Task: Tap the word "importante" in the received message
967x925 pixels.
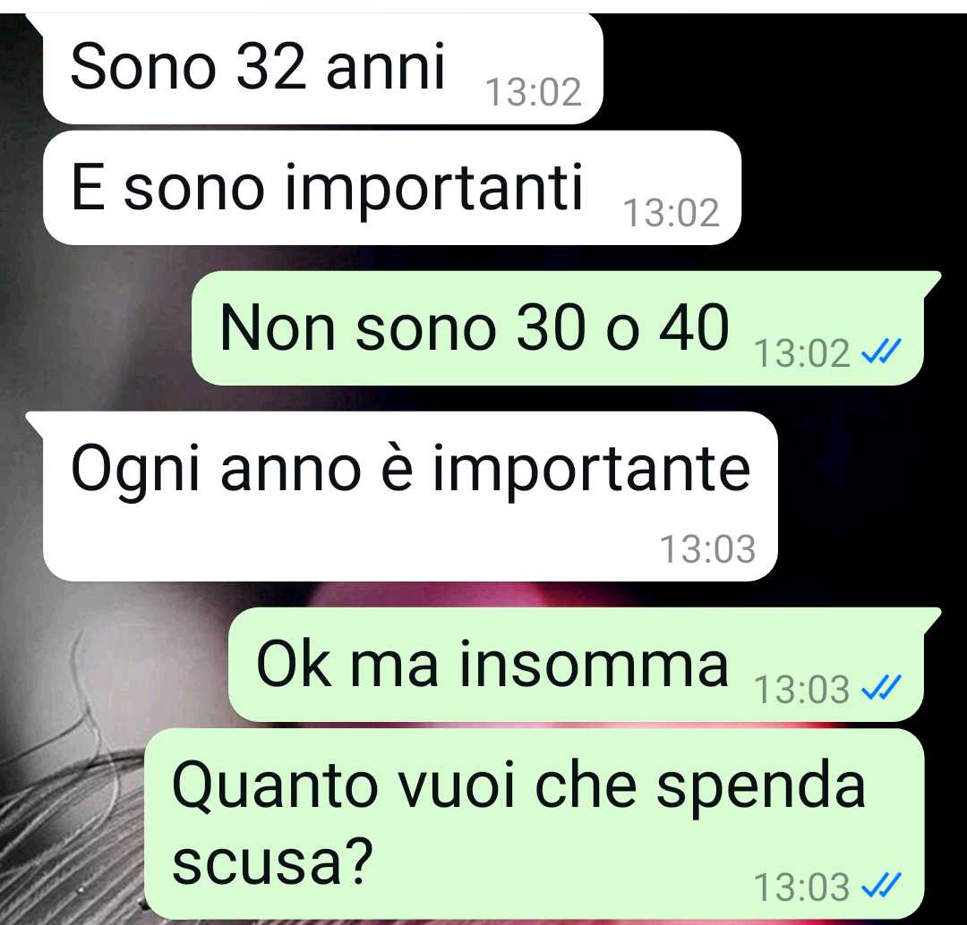Action: 592,470
